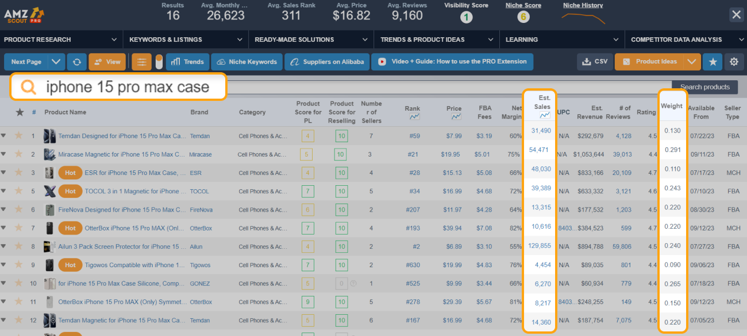
Task: Click Product Score for PL badge on OtterBox row 11
Action: (x=308, y=302)
